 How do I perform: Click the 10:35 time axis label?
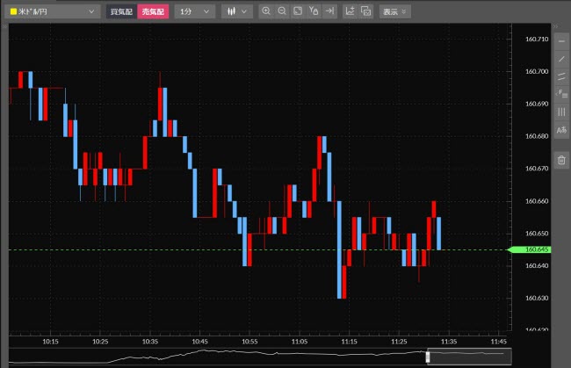point(150,342)
